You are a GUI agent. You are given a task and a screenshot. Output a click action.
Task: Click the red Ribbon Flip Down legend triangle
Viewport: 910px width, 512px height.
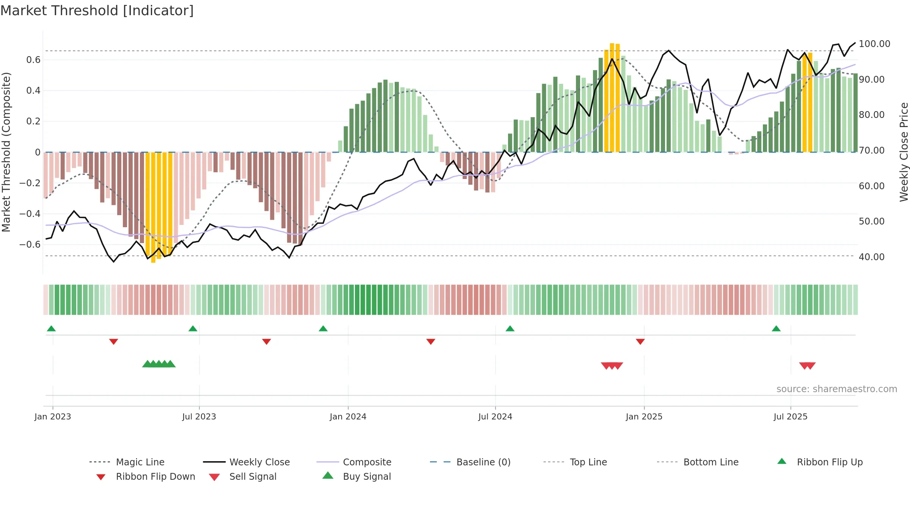coord(101,477)
